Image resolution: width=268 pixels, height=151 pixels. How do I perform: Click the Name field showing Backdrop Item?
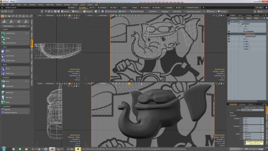tap(252, 110)
